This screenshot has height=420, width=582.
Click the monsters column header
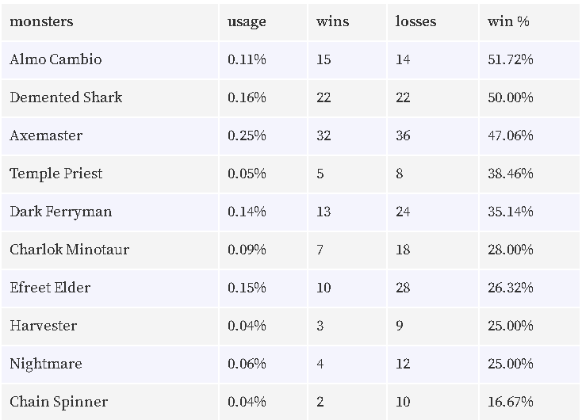click(x=41, y=21)
